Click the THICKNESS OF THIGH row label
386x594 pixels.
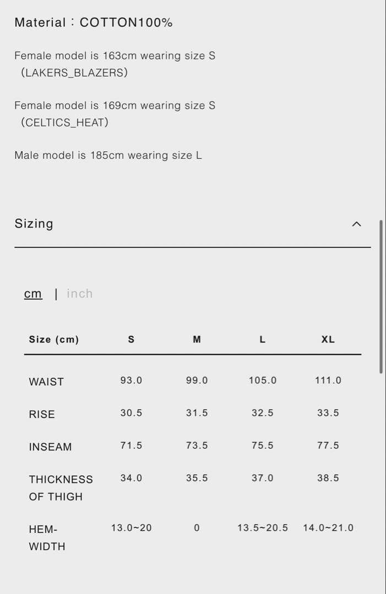(61, 488)
